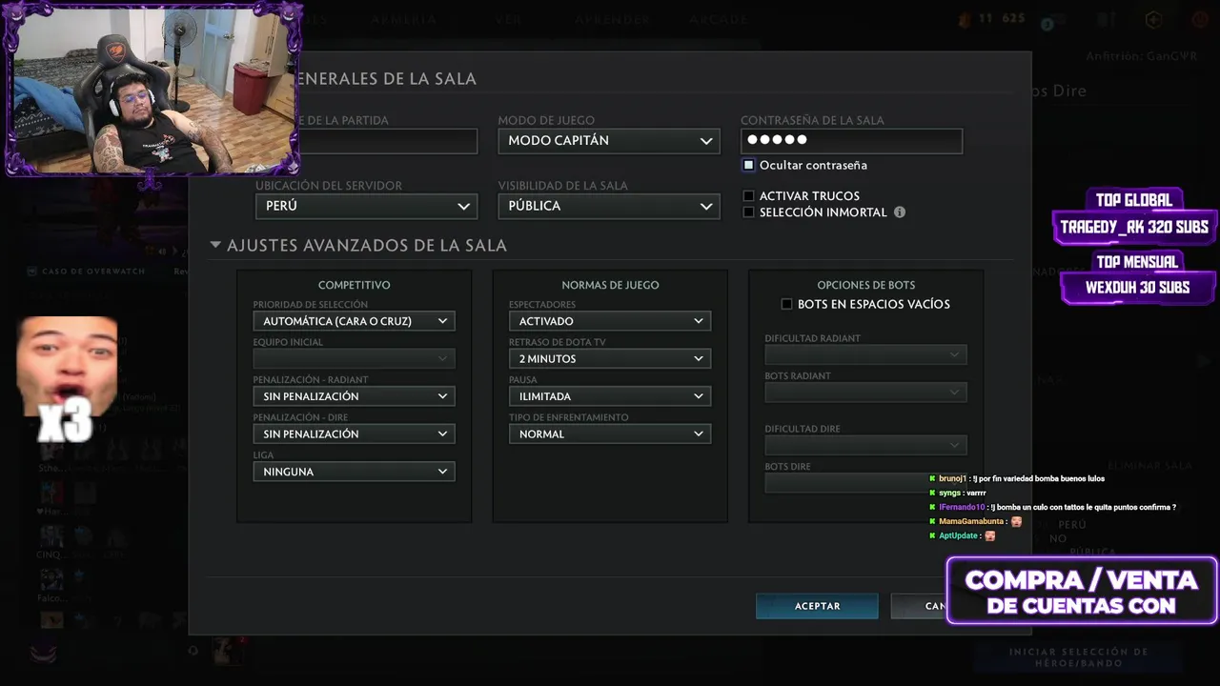Click the Dificultad Dire dropdown
The image size is (1220, 686).
click(x=865, y=445)
